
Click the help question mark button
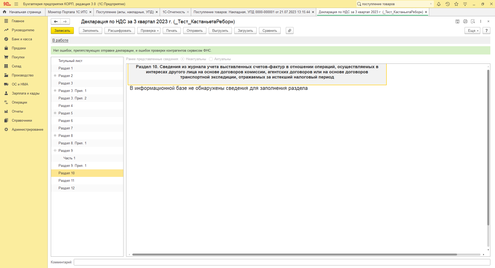click(x=486, y=30)
